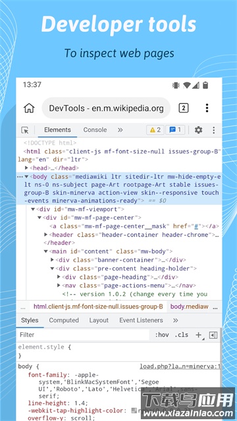Expand the nav page-actions-menu node
Screen dimensions: 237x421
tap(59, 285)
